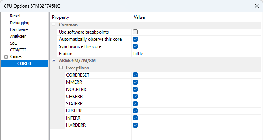Click the Value column header

pyautogui.click(x=139, y=17)
